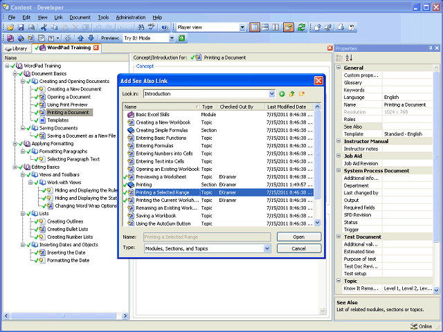Viewport: 443px width, 332px height.
Task: Open the Type filter dropdown
Action: pyautogui.click(x=266, y=248)
